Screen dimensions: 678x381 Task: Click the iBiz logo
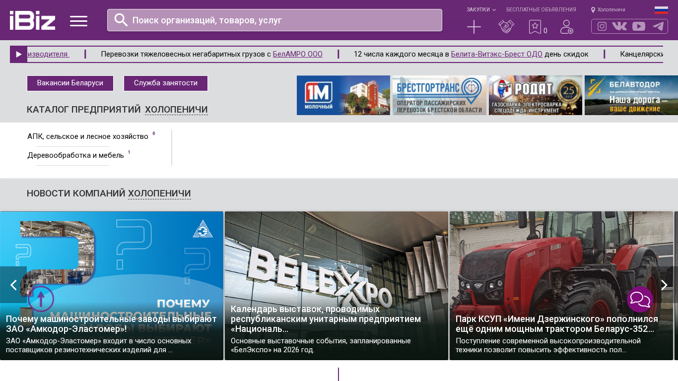tap(32, 20)
